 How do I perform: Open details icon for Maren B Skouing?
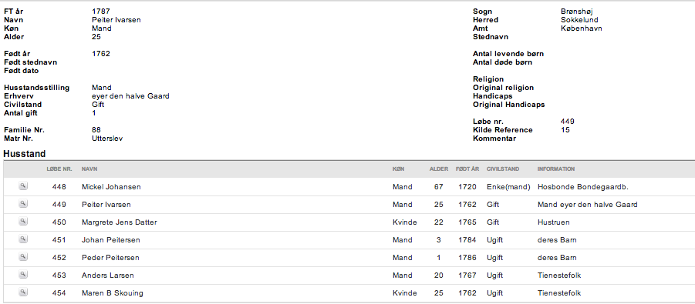click(23, 292)
